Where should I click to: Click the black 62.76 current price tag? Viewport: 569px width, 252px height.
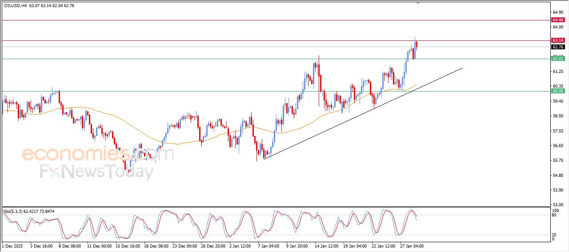click(558, 47)
